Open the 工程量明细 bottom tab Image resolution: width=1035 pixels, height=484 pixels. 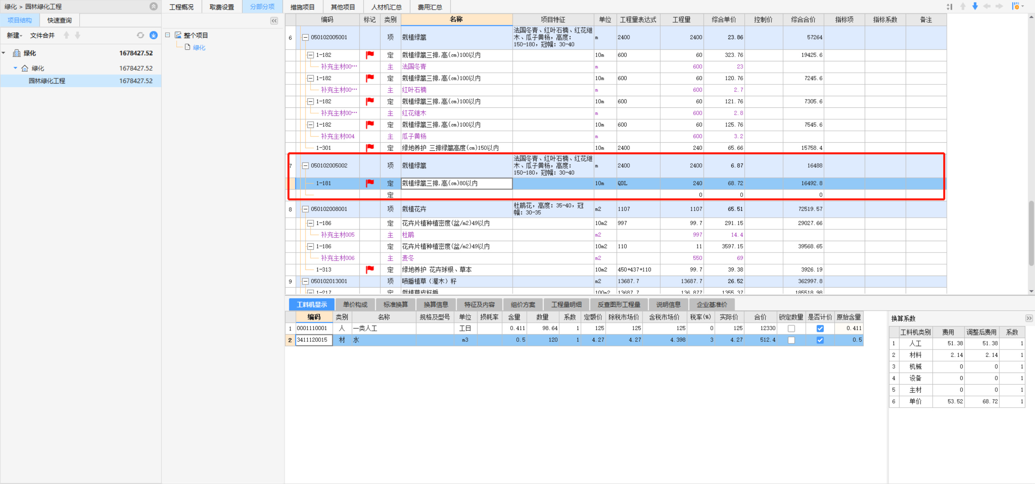(566, 305)
